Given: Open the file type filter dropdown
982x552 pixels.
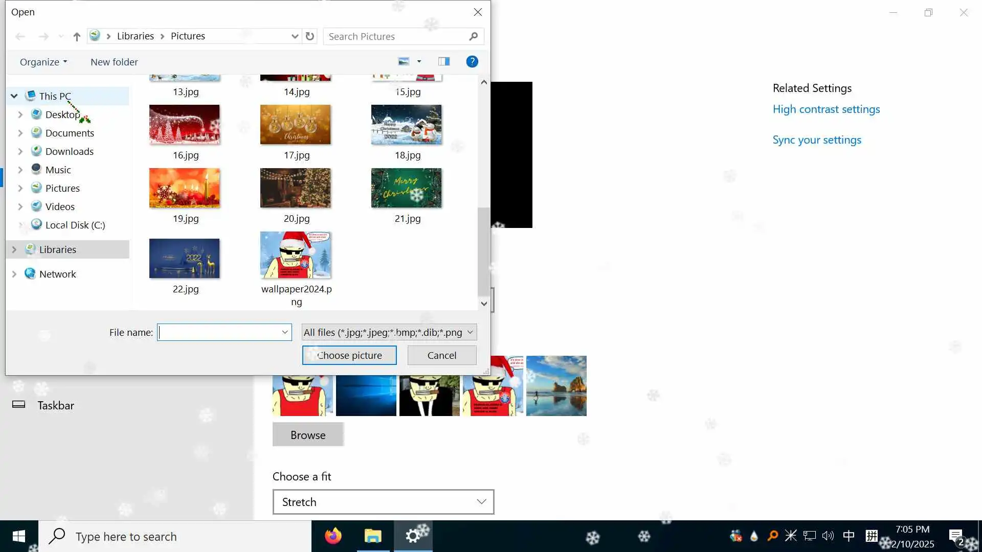Looking at the screenshot, I should pyautogui.click(x=389, y=332).
